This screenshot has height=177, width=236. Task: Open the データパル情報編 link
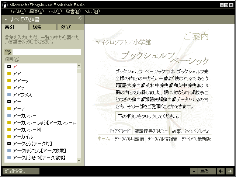[x=163, y=139]
